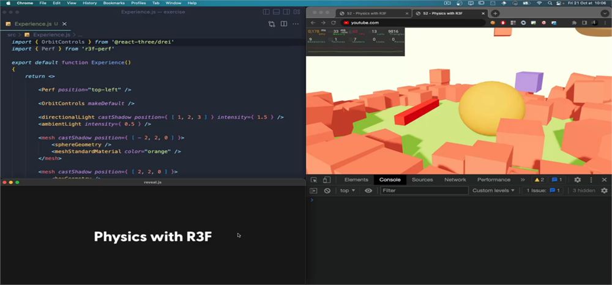The width and height of the screenshot is (612, 285).
Task: Open the Custom levels dropdown
Action: coord(493,191)
